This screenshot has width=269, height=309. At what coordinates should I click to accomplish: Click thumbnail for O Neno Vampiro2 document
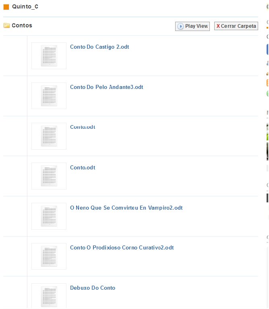click(x=49, y=216)
